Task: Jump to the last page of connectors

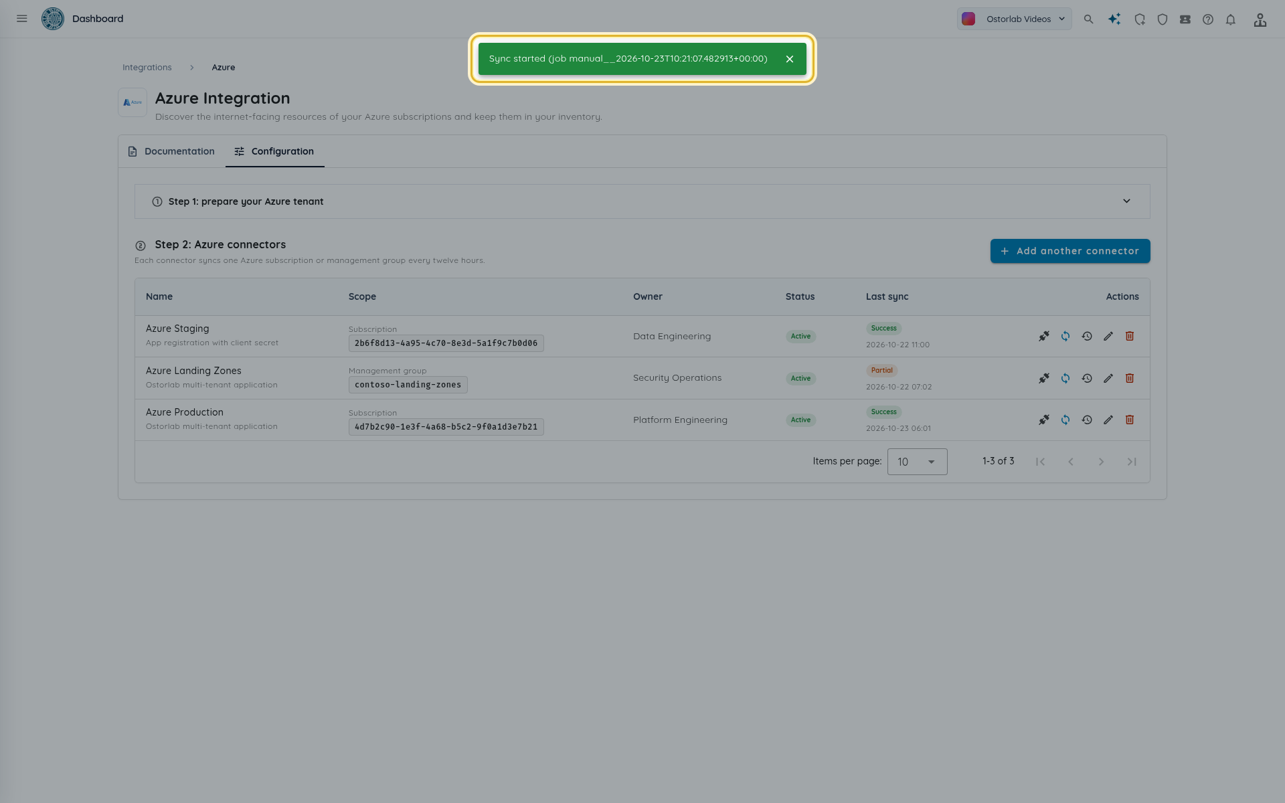Action: (1132, 462)
